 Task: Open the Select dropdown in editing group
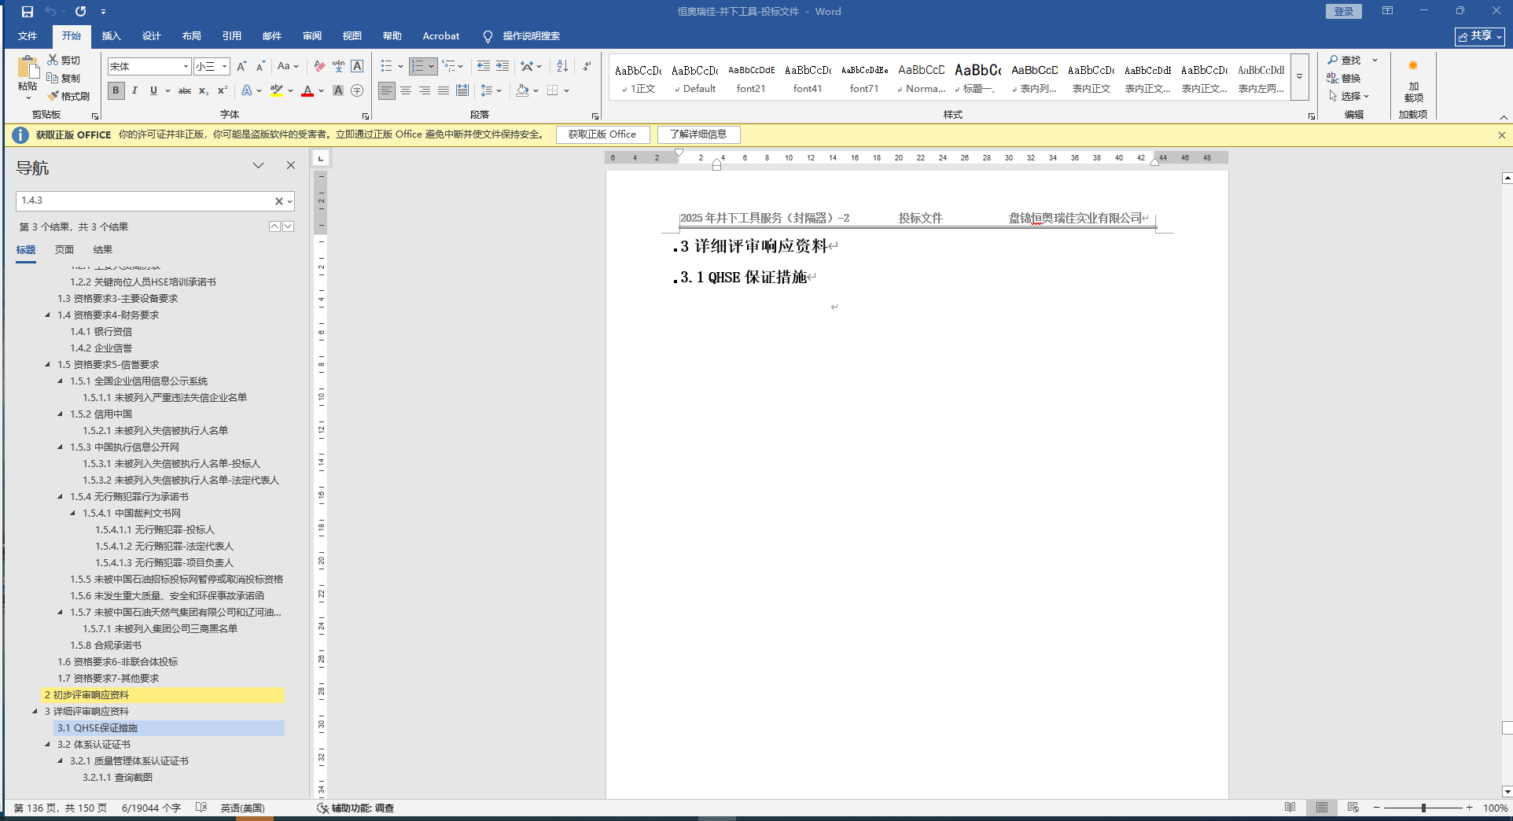(1349, 96)
